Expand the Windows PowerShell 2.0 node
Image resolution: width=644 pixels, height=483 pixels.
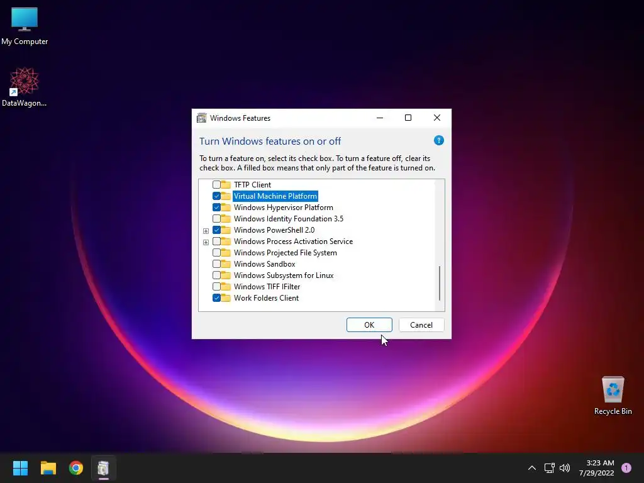click(206, 231)
